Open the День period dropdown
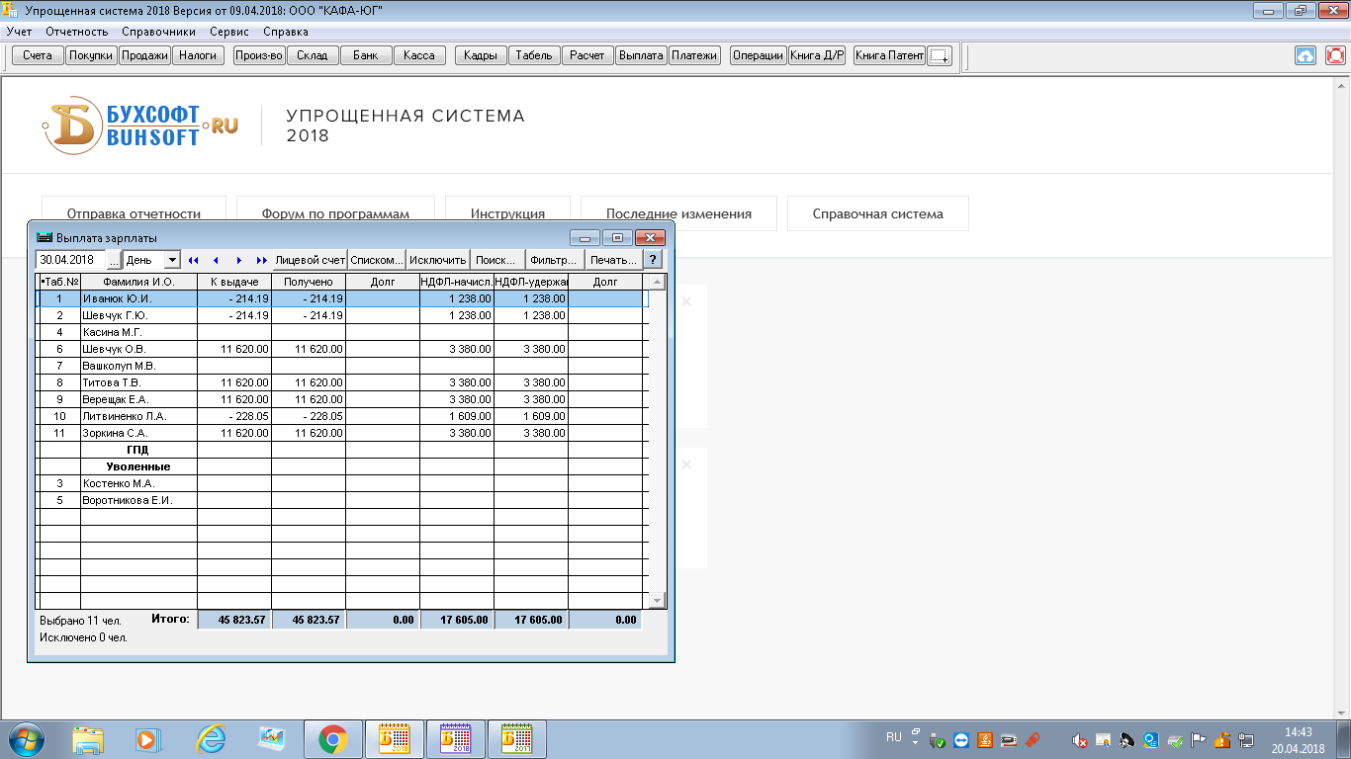Screen dimensions: 1351x759 [x=172, y=260]
